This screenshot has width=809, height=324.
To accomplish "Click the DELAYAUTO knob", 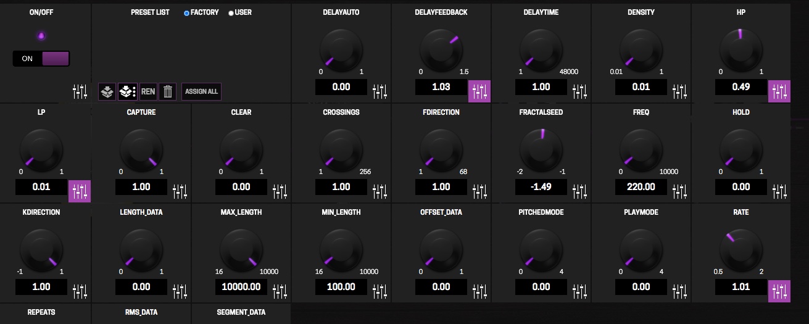I will pyautogui.click(x=341, y=51).
